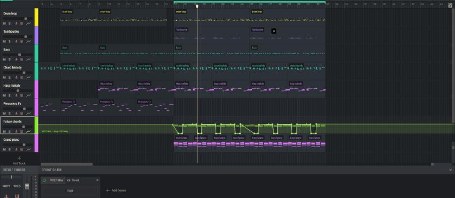The height and width of the screenshot is (198, 455).
Task: Click the yellow Drum loop track color
Action: click(x=36, y=17)
